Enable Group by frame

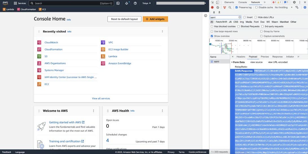(x=261, y=31)
